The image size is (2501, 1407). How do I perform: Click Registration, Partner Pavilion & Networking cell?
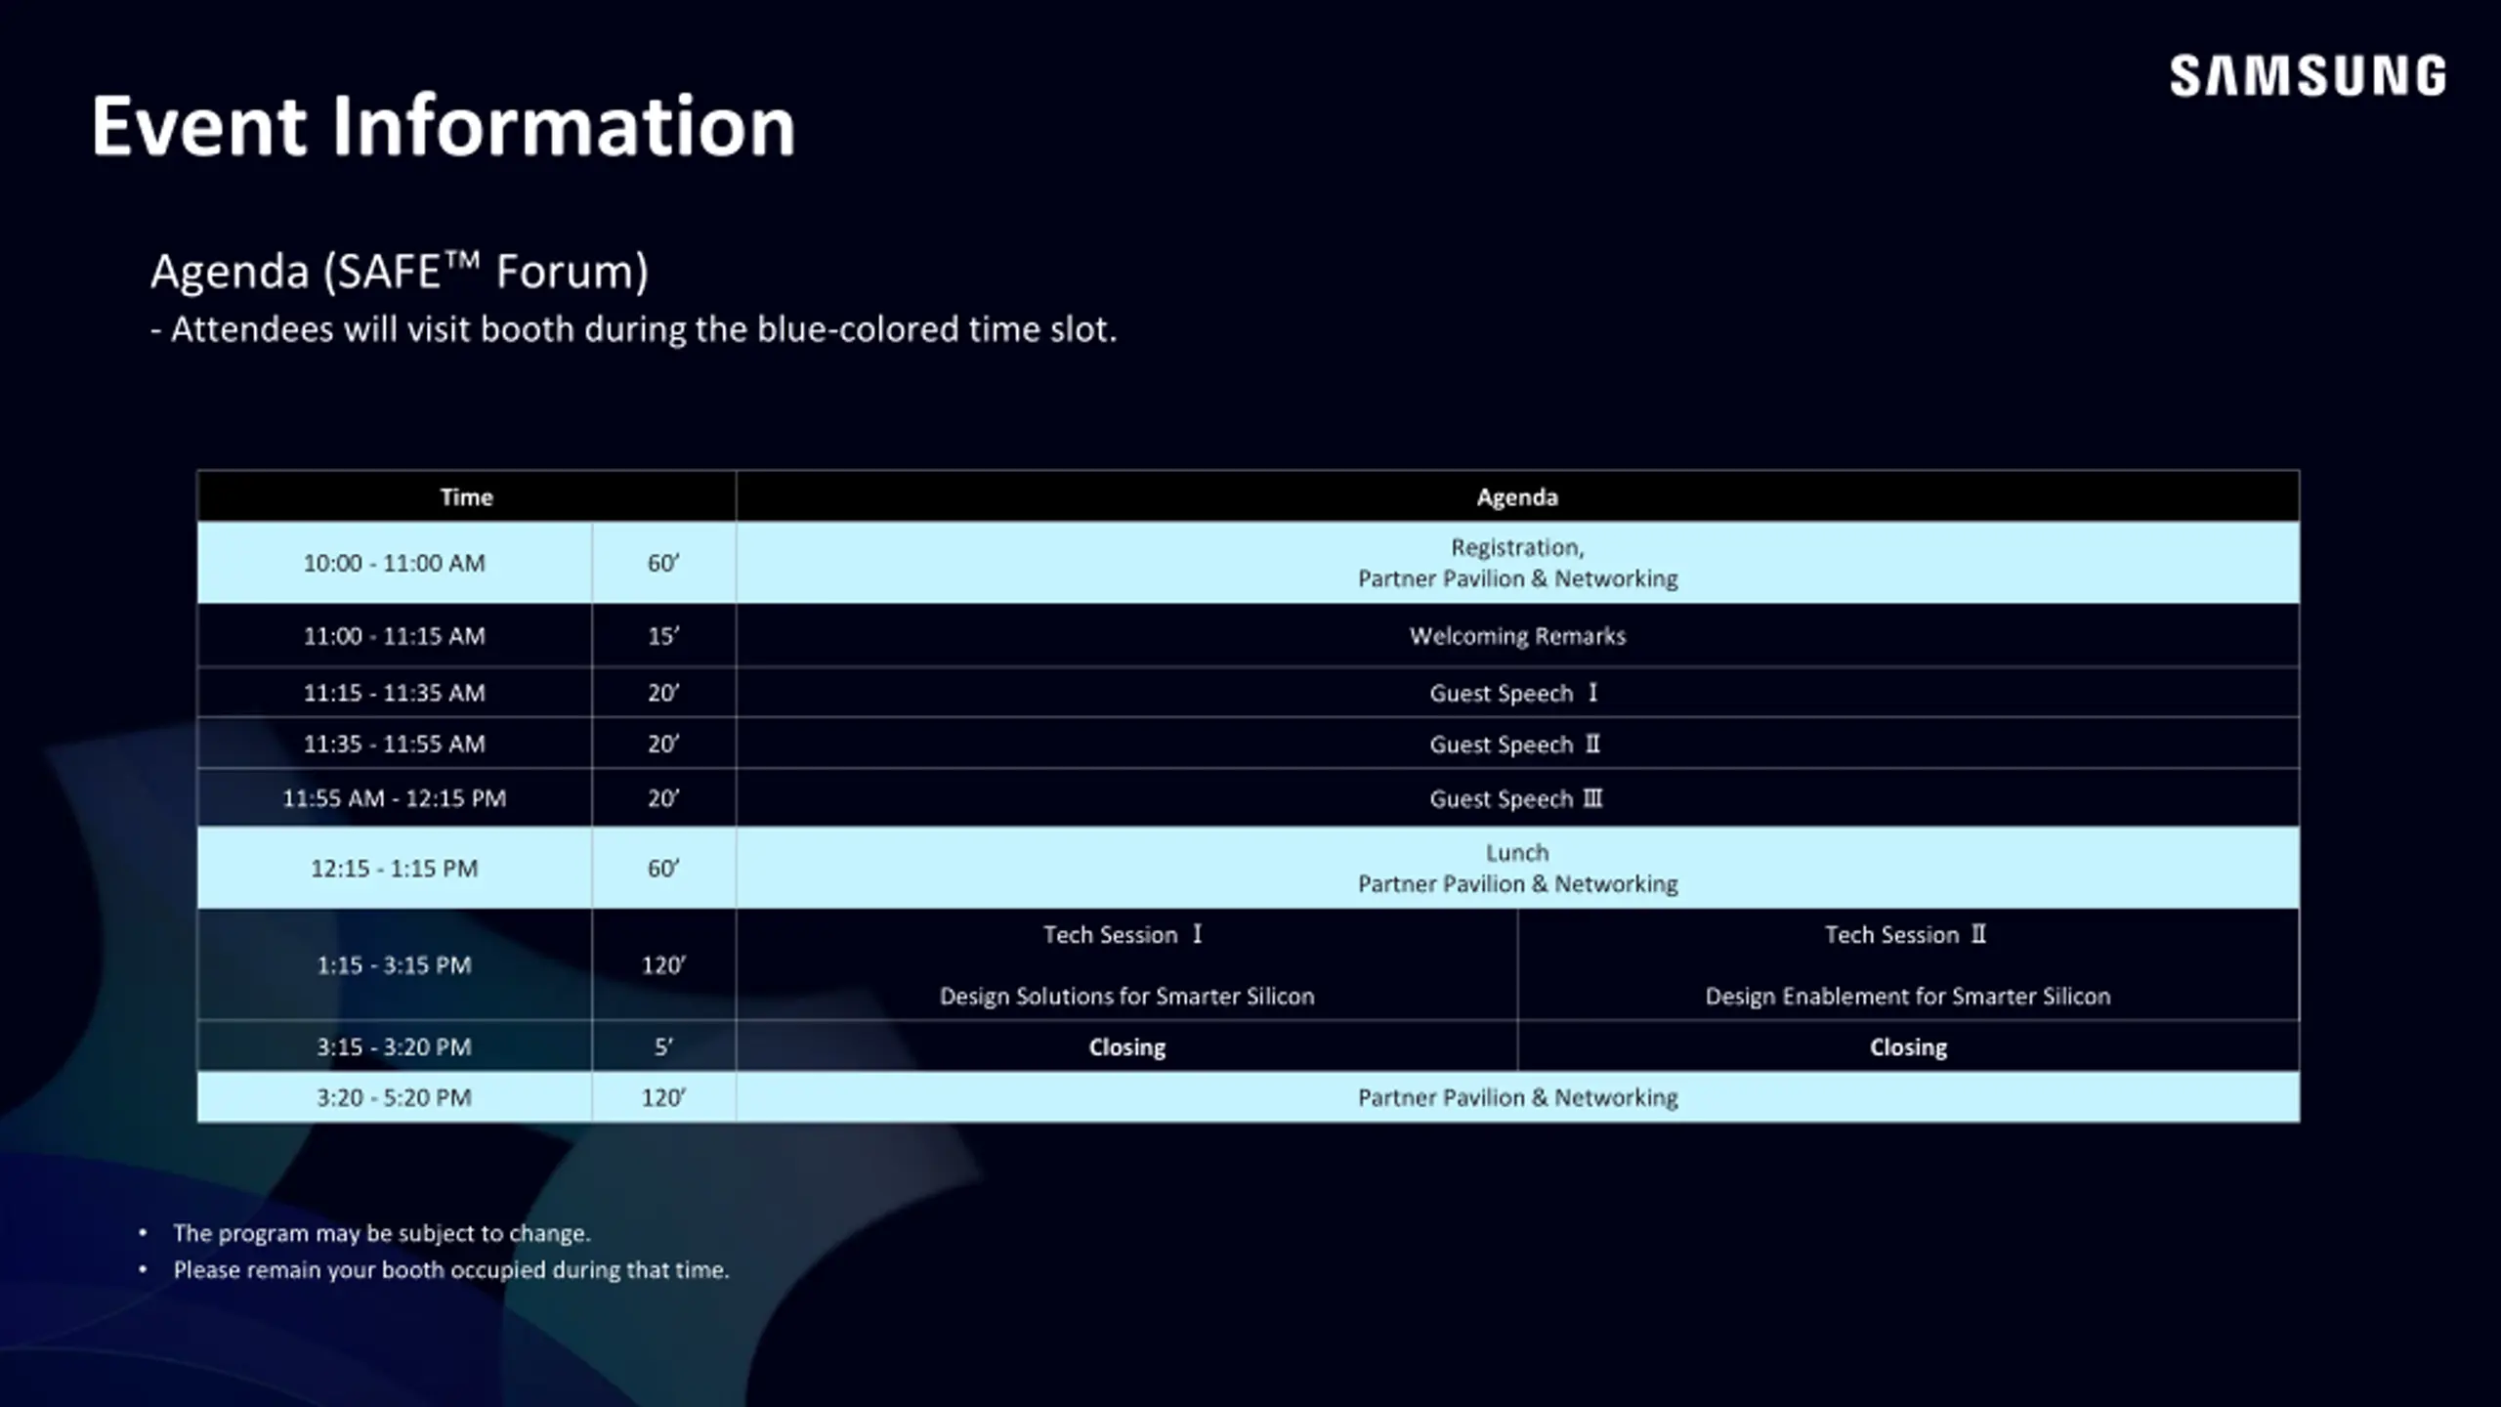click(1517, 563)
